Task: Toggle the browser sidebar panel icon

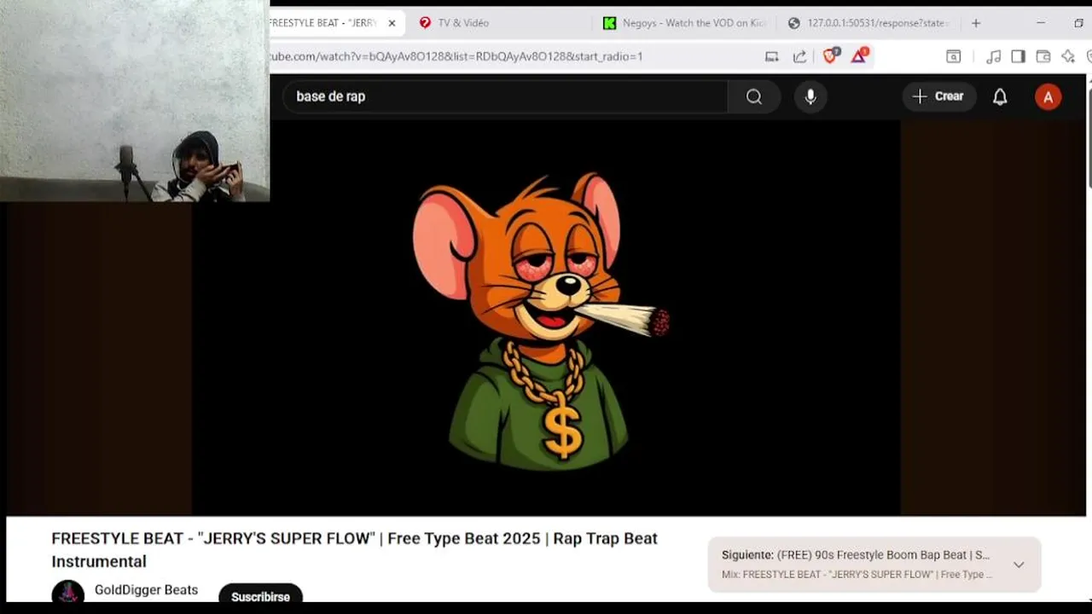Action: pyautogui.click(x=1018, y=56)
